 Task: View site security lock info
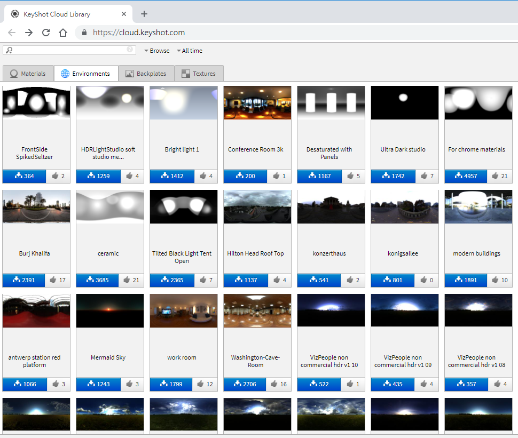click(x=84, y=33)
